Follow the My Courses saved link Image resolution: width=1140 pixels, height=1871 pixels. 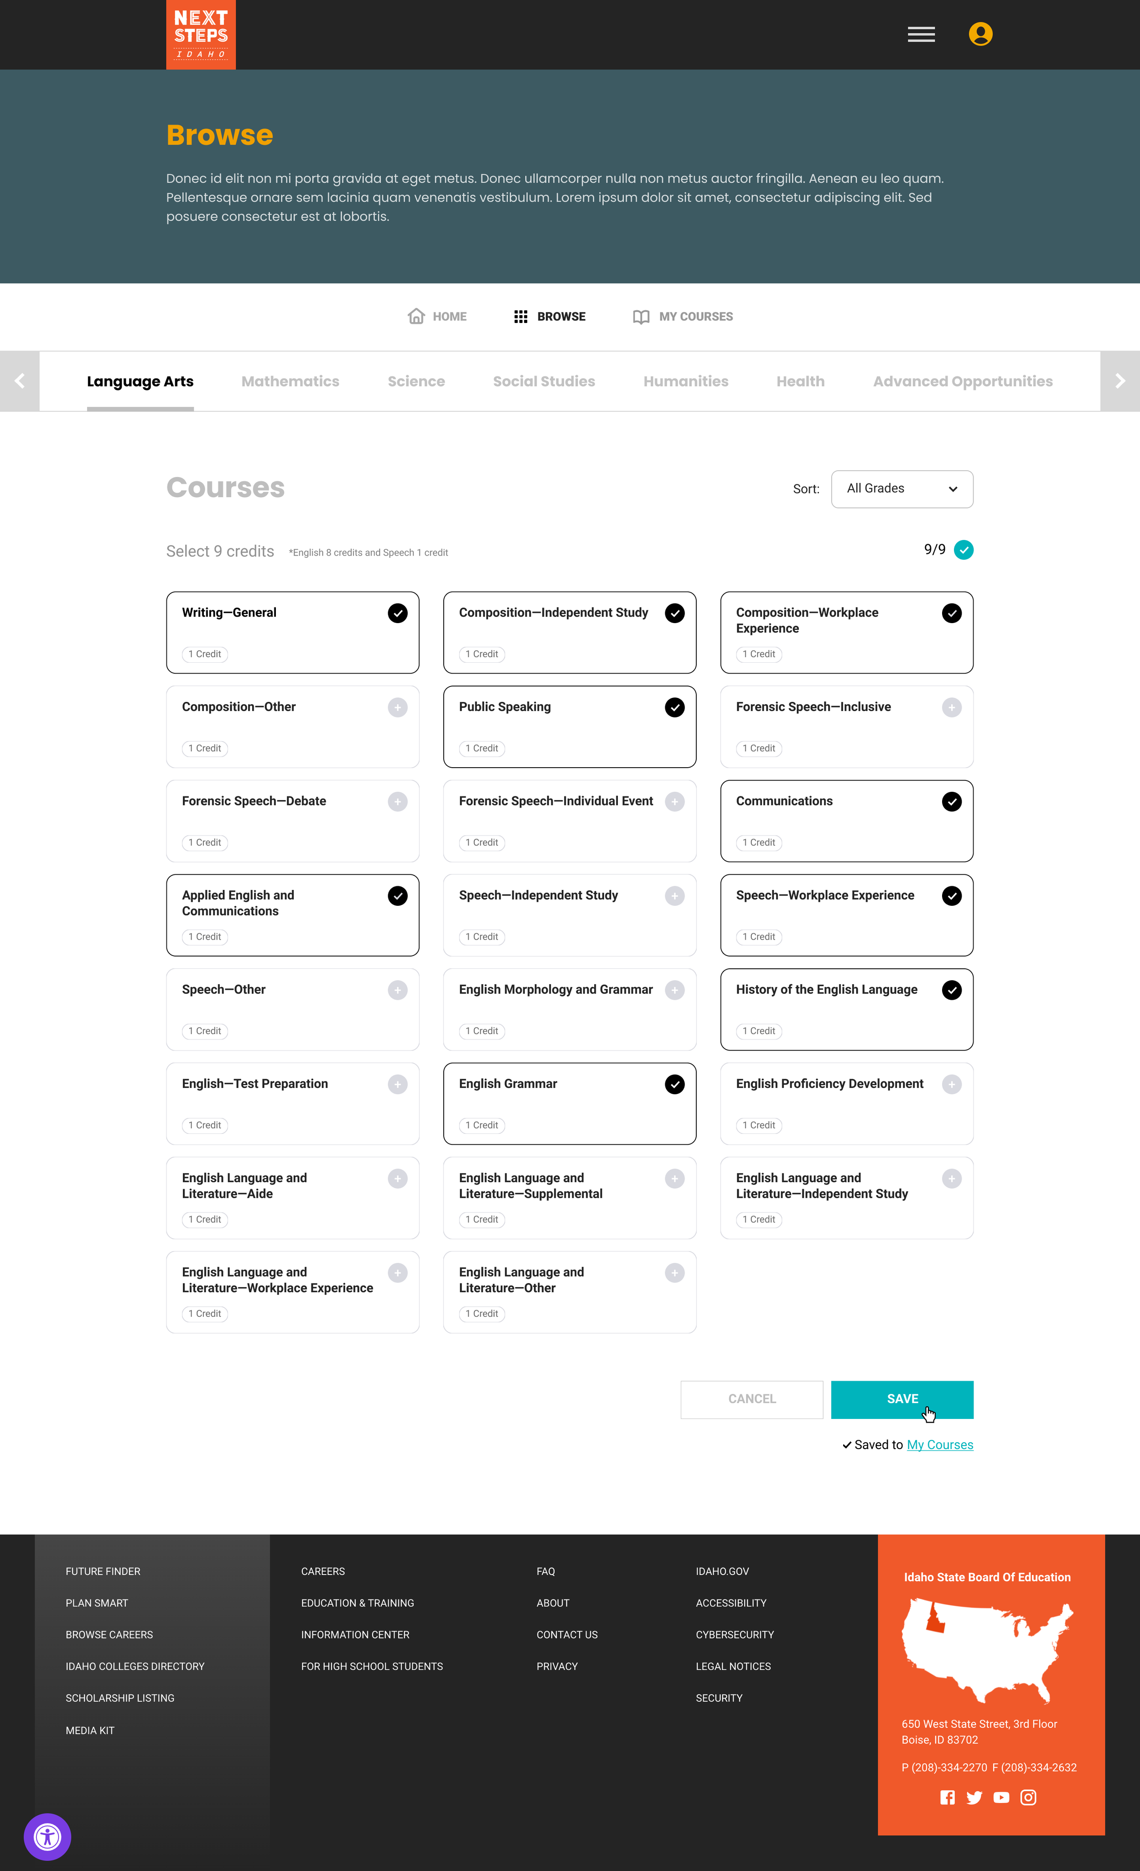(940, 1444)
